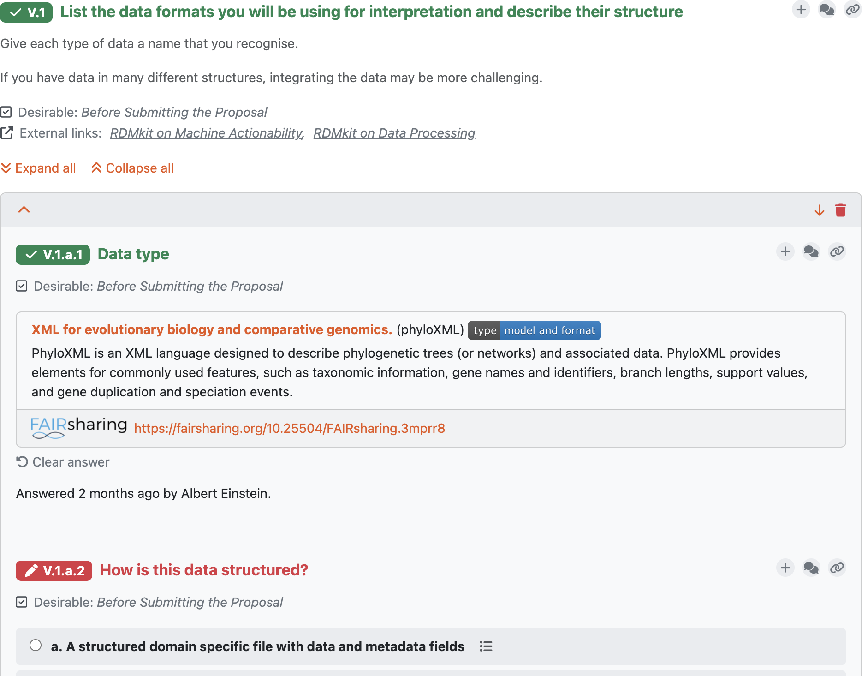Click the external links icon
This screenshot has width=862, height=676.
click(x=7, y=133)
